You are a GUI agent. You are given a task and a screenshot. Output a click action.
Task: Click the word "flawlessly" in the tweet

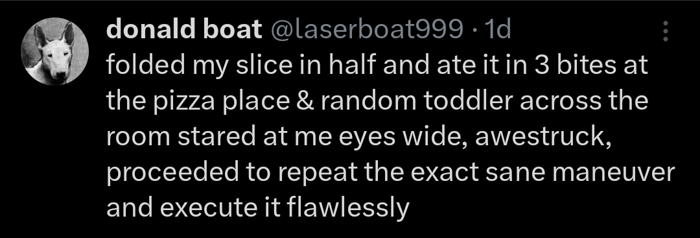[348, 208]
